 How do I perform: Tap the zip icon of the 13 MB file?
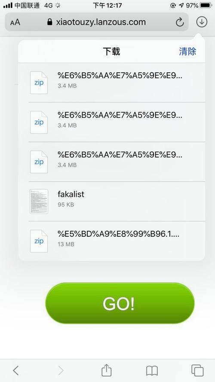39,241
